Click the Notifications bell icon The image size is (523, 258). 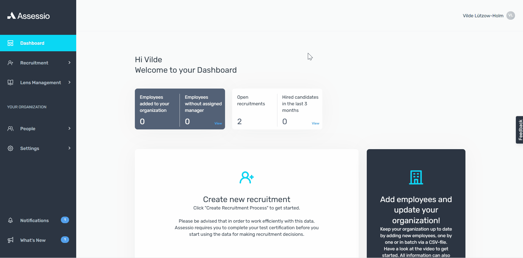point(10,220)
